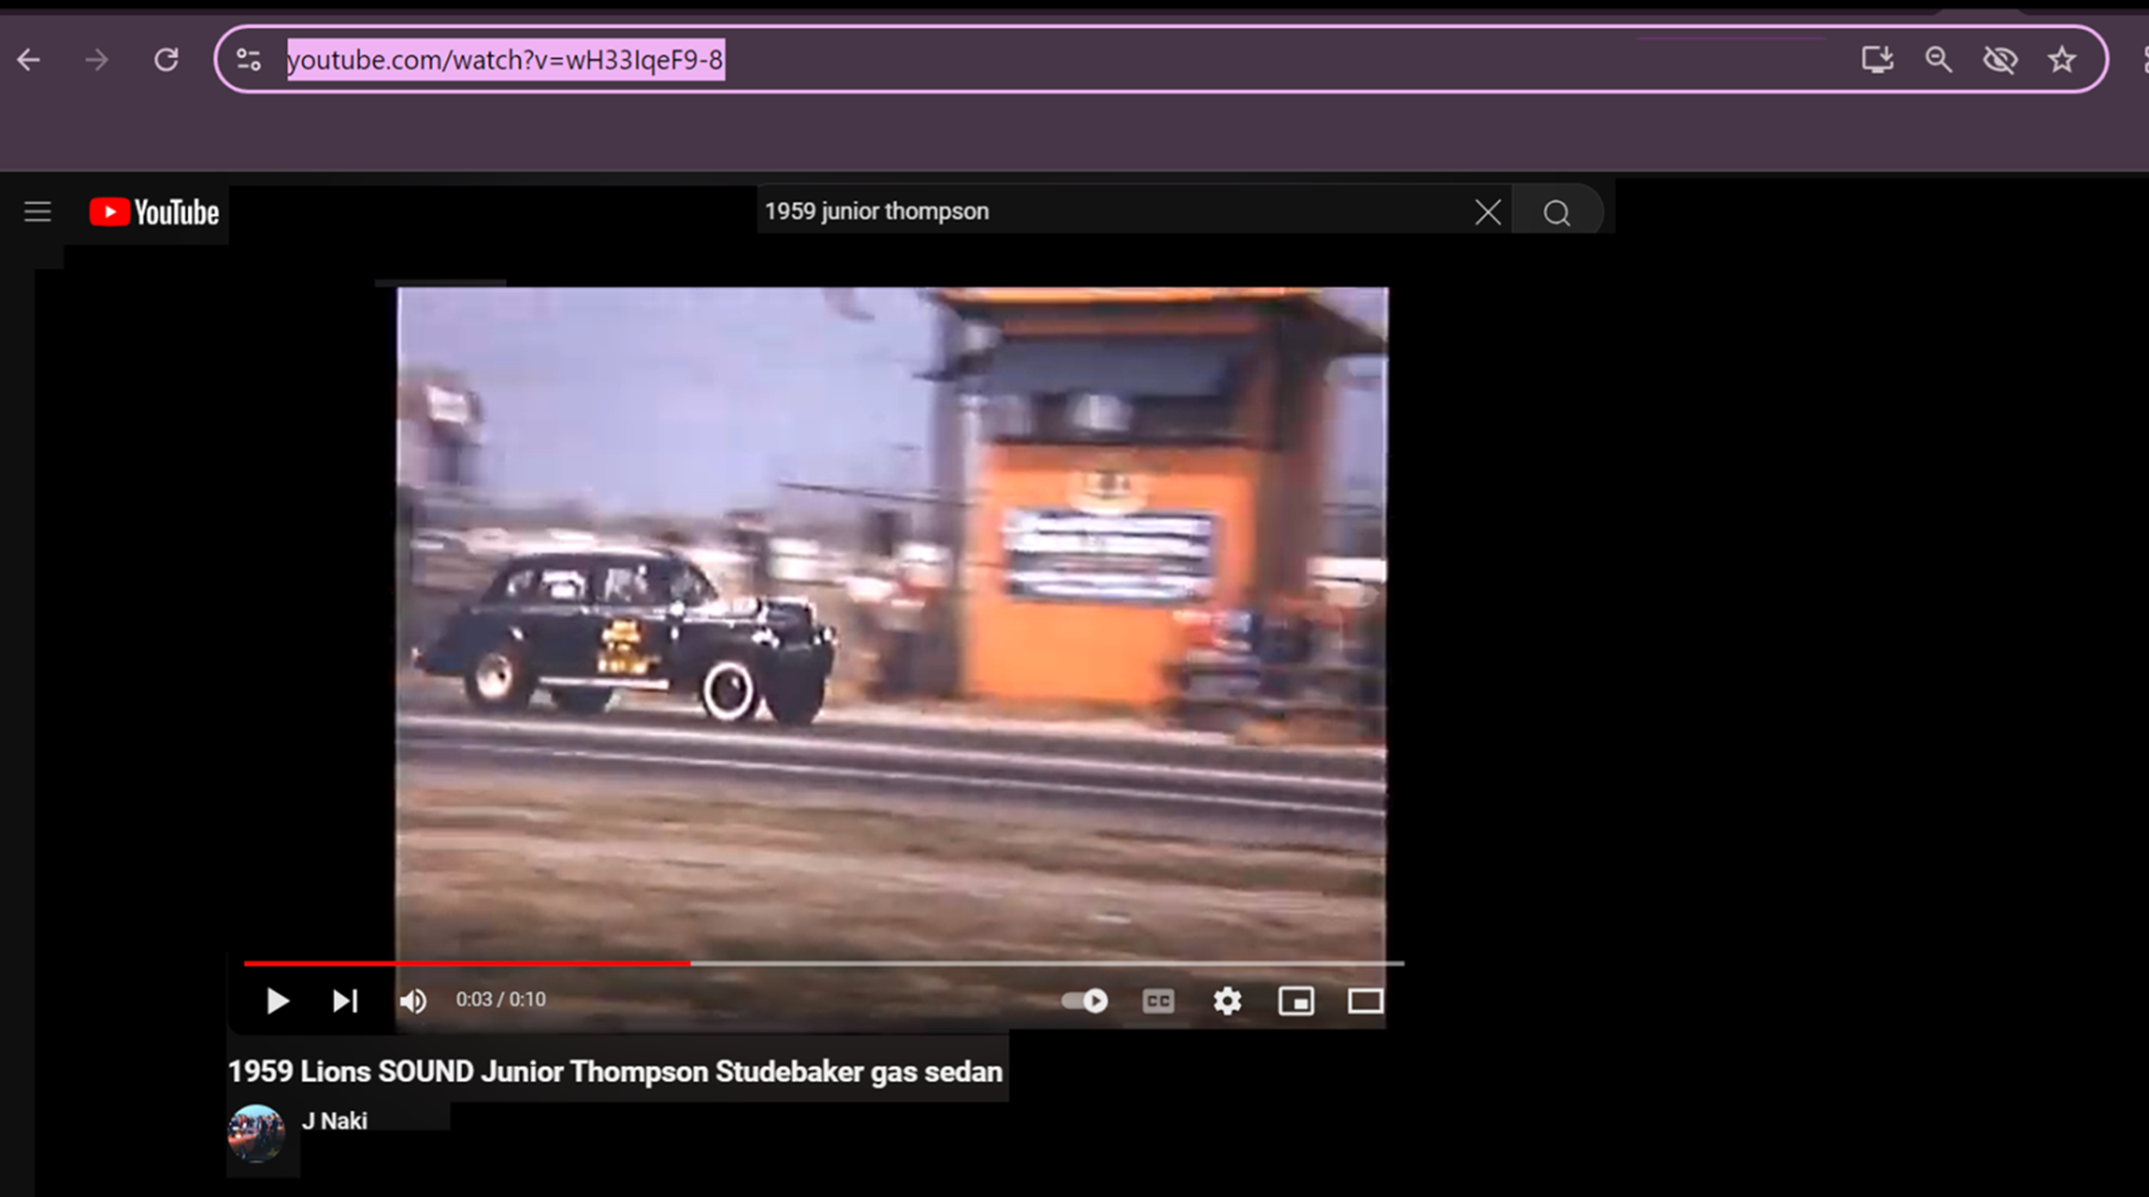The height and width of the screenshot is (1197, 2149).
Task: Open the video settings gear menu
Action: pos(1228,1001)
